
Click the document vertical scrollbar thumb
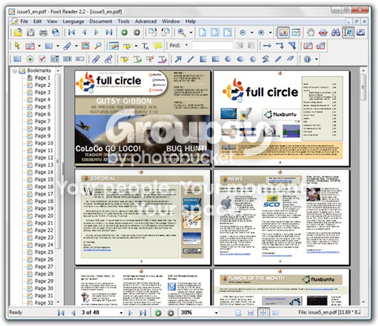pos(363,87)
